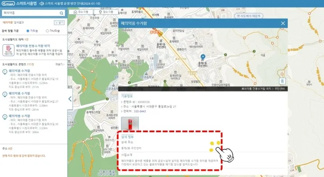Click breadcrumb 폐의약품 전용수거함 위치 > 주민센터
The height and width of the screenshot is (177, 324).
(x=263, y=89)
